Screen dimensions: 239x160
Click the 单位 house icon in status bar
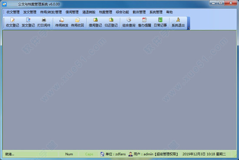102,154
